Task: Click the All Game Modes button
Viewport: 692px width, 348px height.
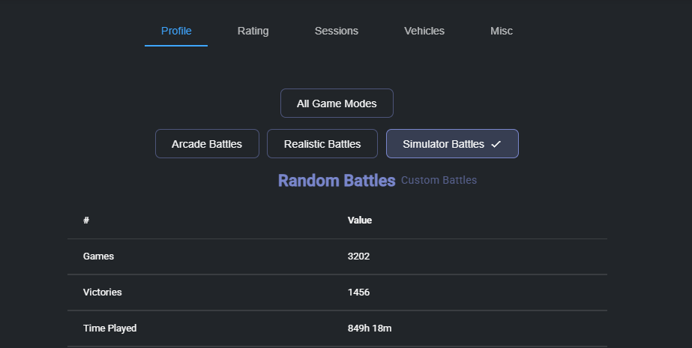Action: [x=337, y=103]
